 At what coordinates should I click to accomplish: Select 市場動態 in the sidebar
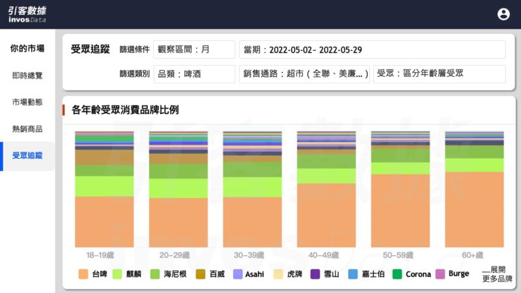click(x=27, y=102)
